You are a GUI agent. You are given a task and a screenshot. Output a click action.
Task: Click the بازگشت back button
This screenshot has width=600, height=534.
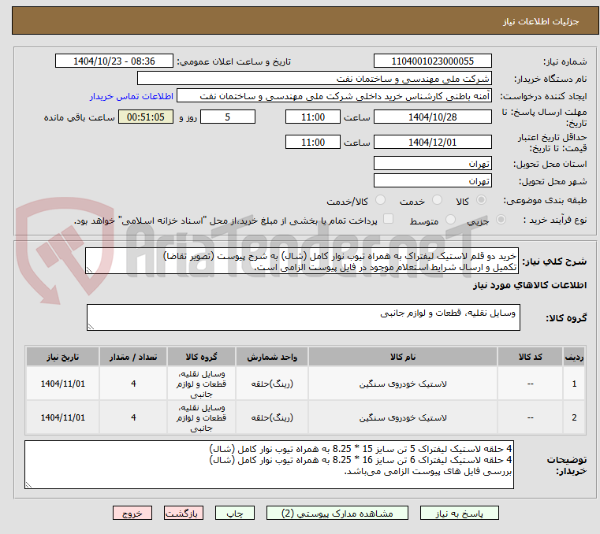pos(183,513)
